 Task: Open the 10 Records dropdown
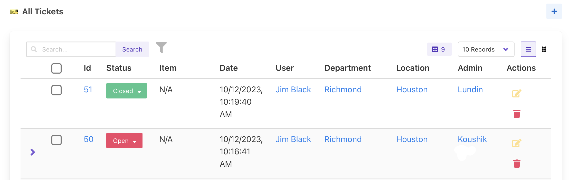[486, 49]
